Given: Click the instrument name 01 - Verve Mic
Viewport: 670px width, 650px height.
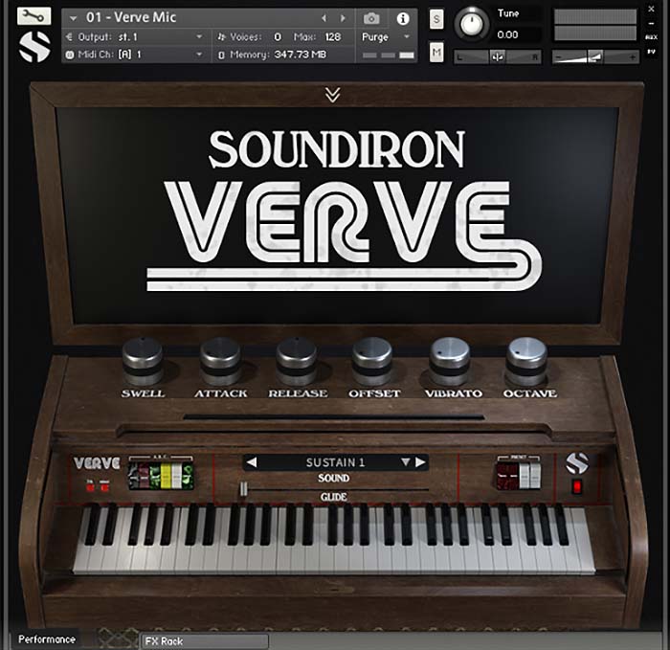Looking at the screenshot, I should tap(131, 17).
